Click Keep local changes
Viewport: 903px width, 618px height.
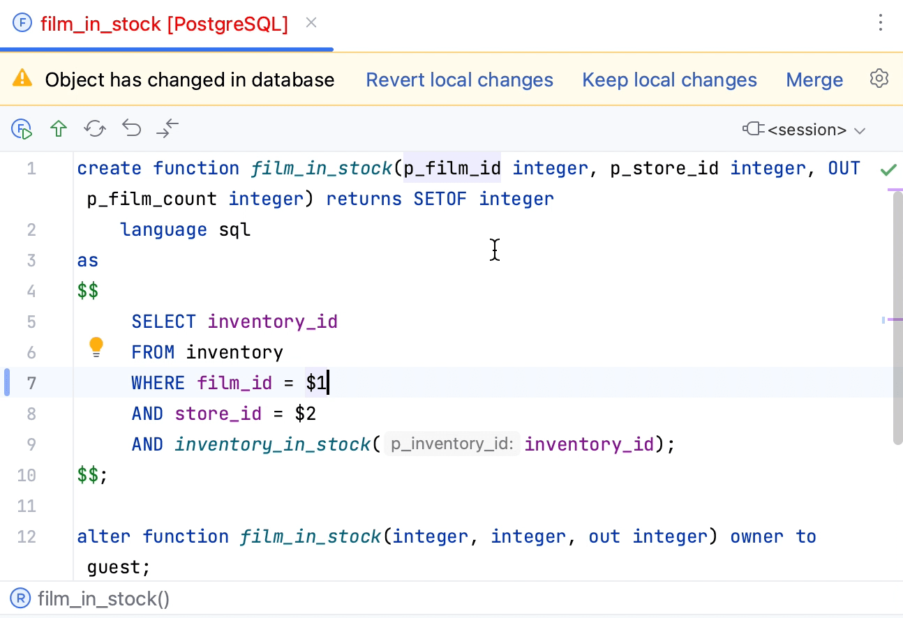pyautogui.click(x=669, y=80)
